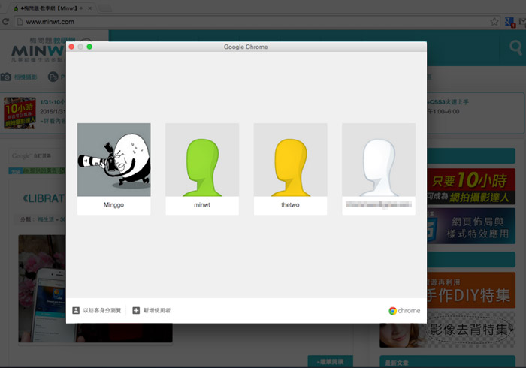
Task: Maximize the Google Chrome profile dialog
Action: [89, 47]
